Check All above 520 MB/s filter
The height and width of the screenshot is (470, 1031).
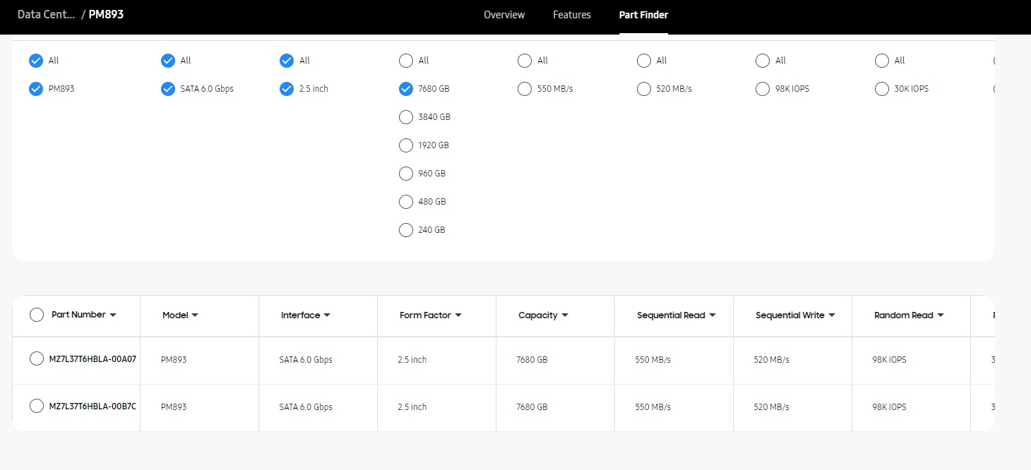(644, 61)
